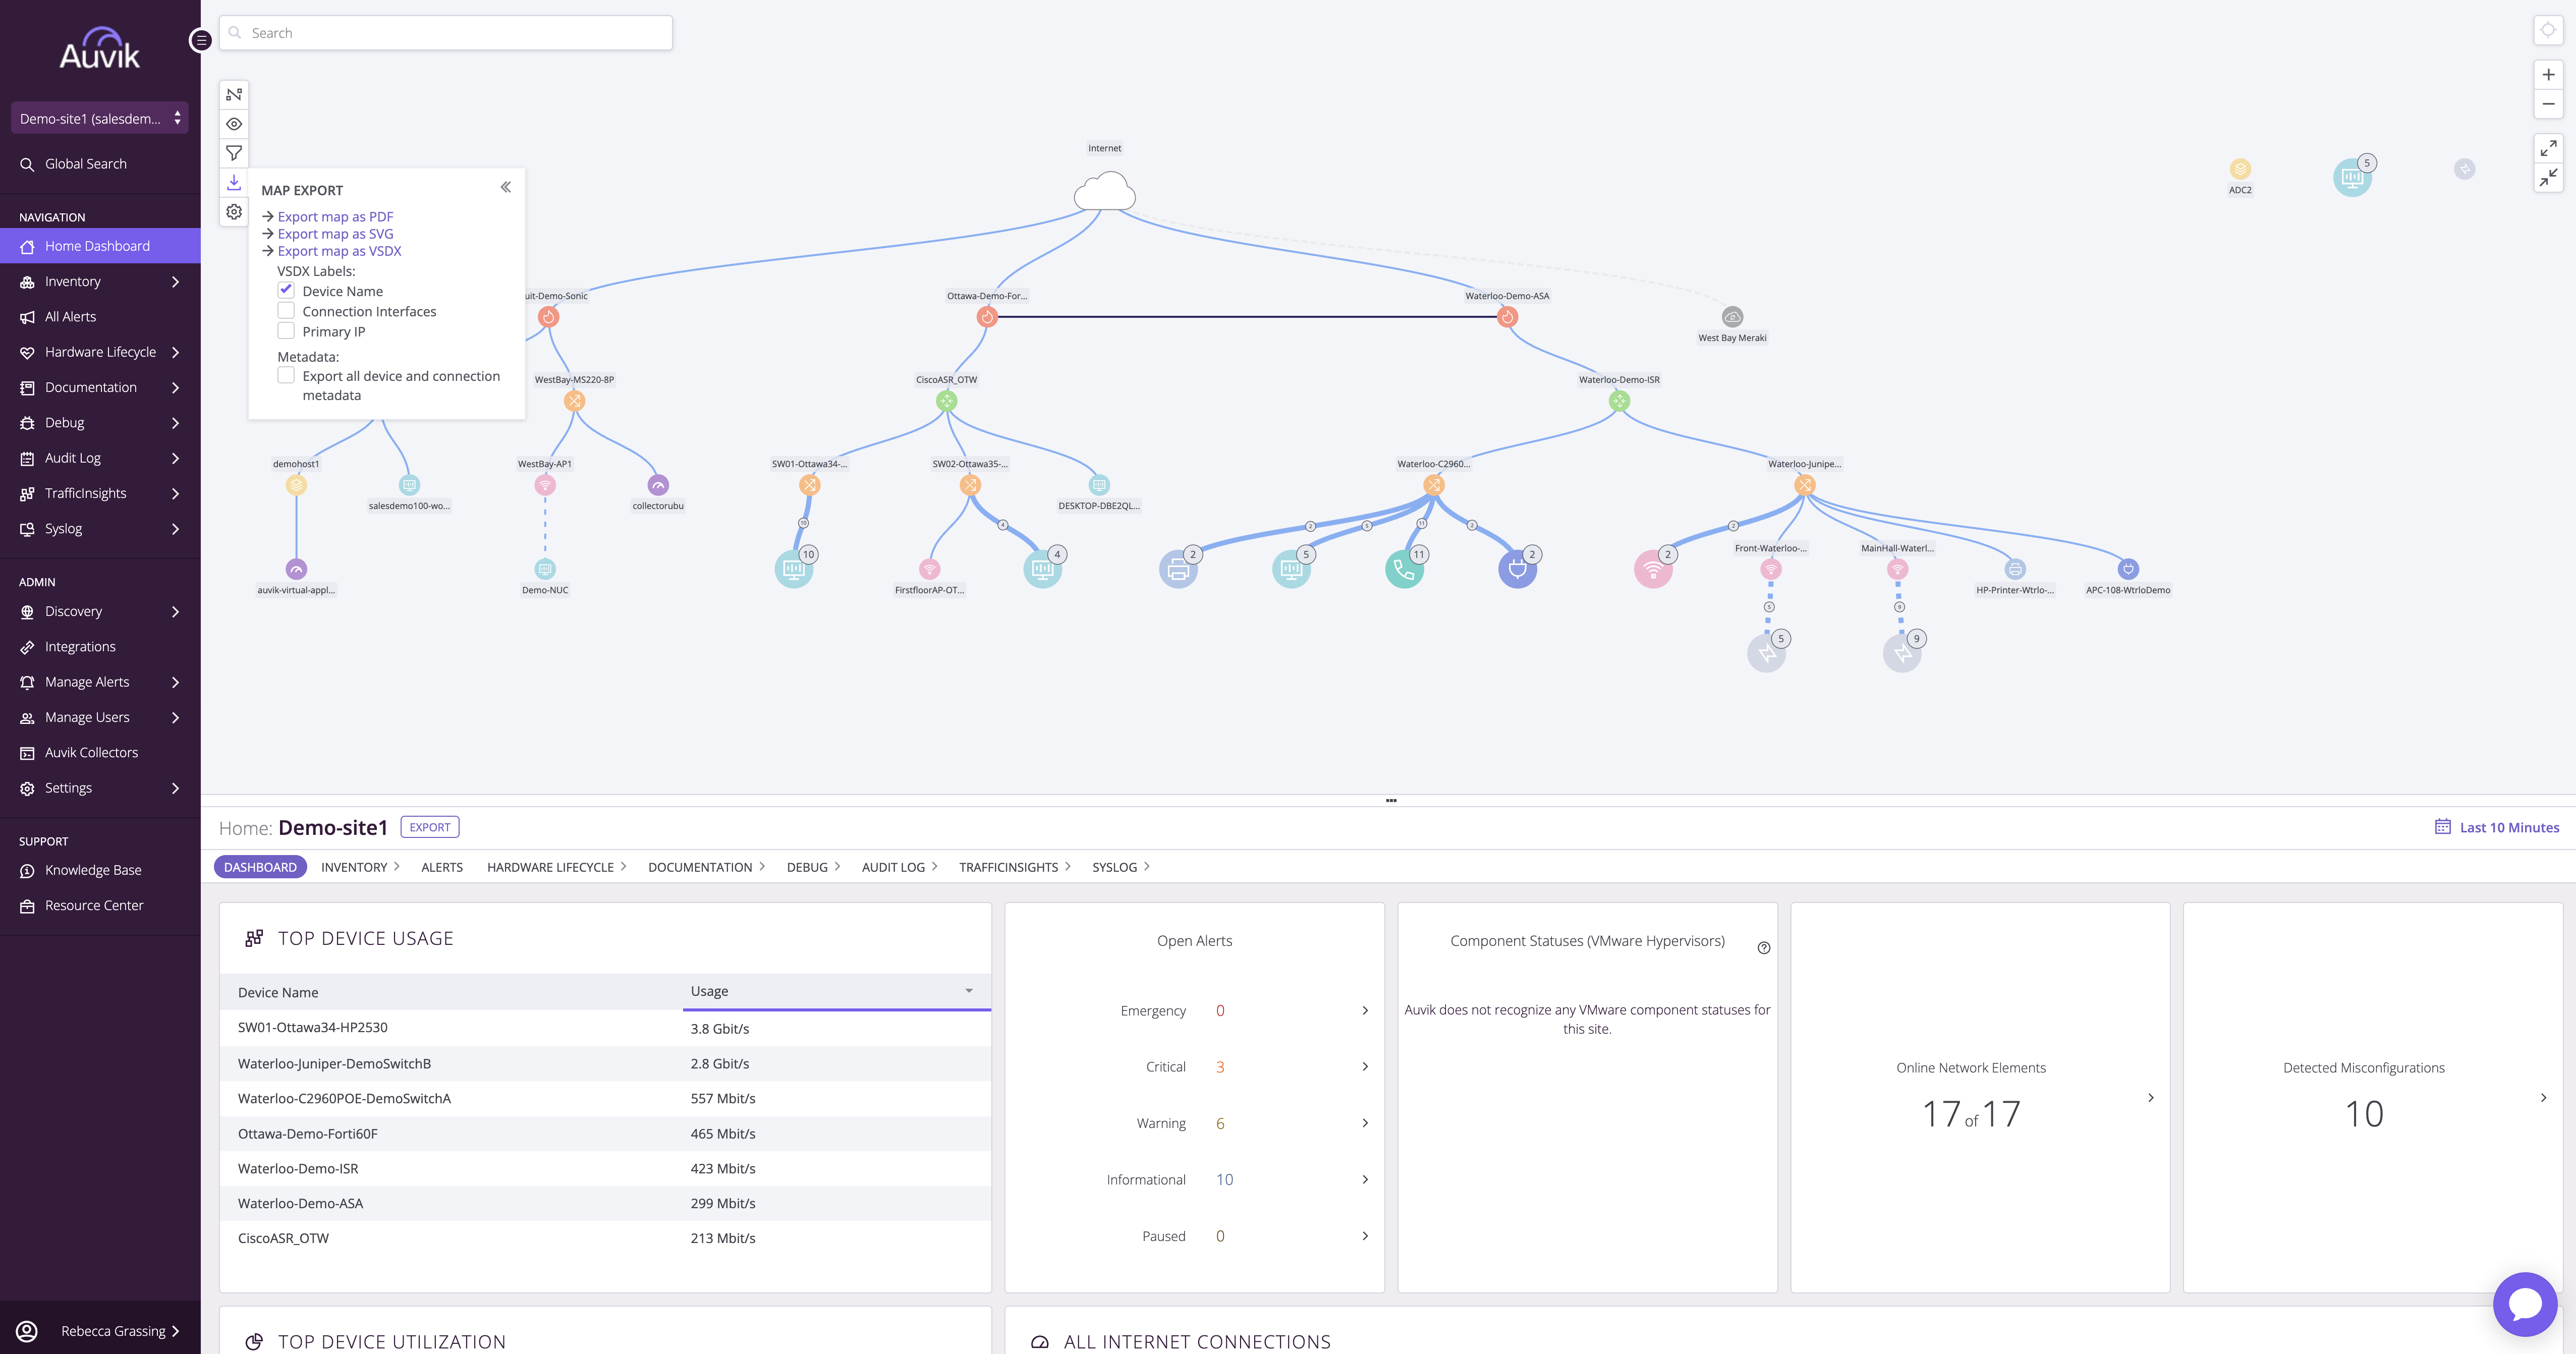Zoom out on the network map
The width and height of the screenshot is (2576, 1354).
click(2548, 104)
